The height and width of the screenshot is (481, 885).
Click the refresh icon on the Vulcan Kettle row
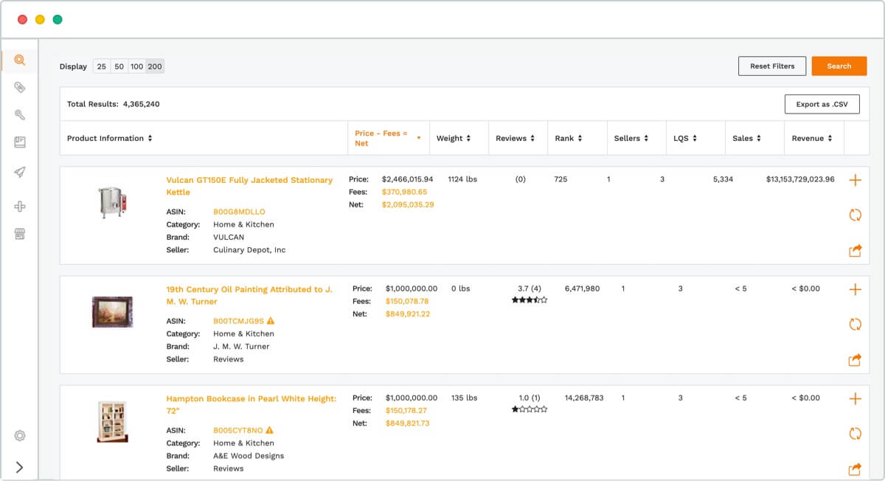tap(855, 215)
